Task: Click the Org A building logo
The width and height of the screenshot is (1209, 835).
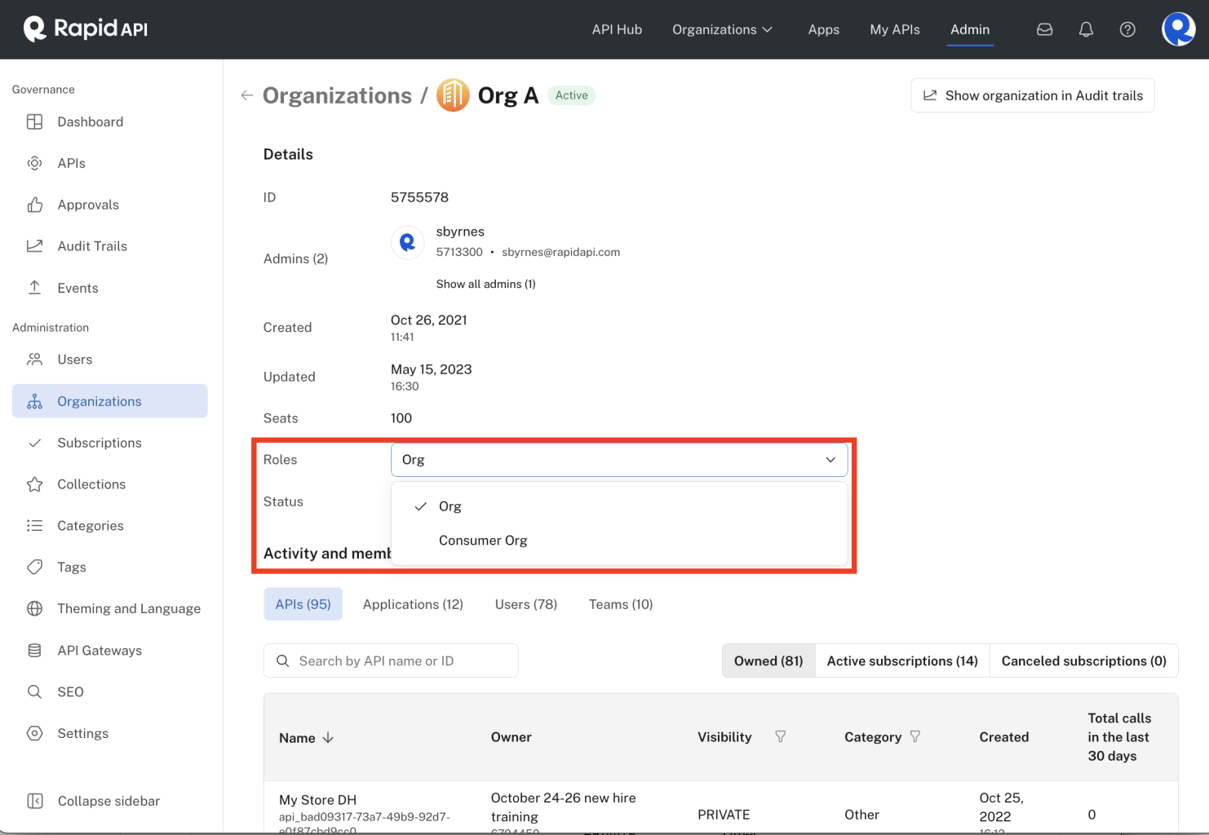Action: (453, 95)
